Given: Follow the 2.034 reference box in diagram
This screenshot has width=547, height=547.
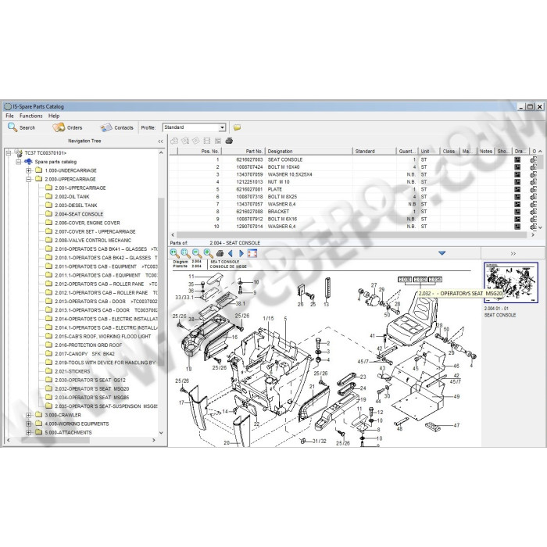Looking at the screenshot, I should [x=435, y=280].
